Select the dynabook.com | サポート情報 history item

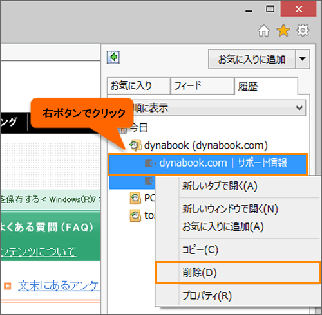pyautogui.click(x=208, y=165)
